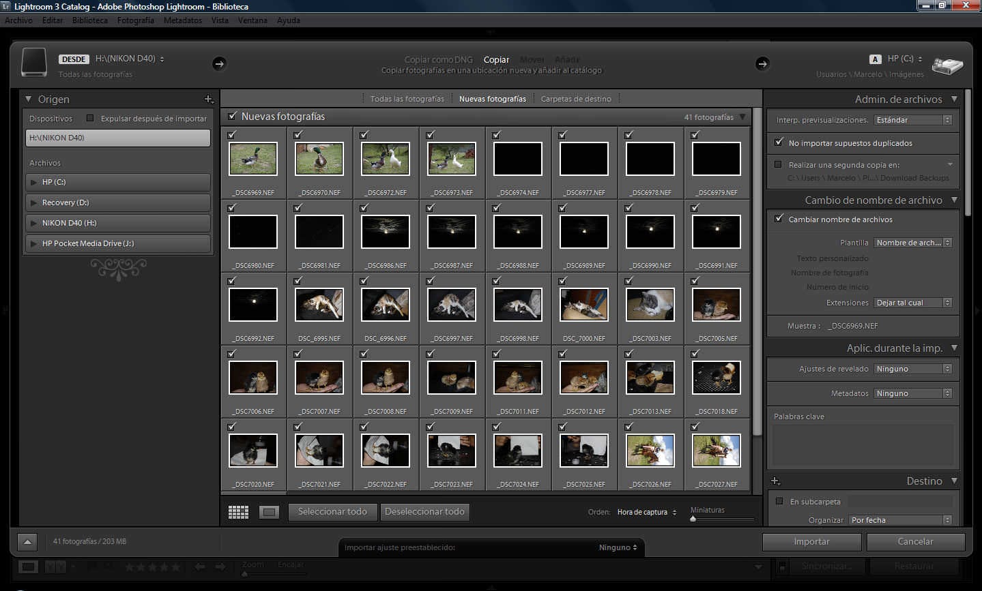Expand the HP (C:) files entry
The width and height of the screenshot is (982, 591).
[x=33, y=182]
